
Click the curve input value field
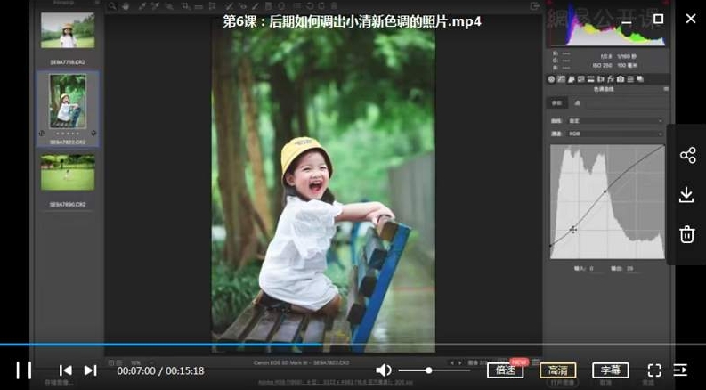(x=596, y=268)
